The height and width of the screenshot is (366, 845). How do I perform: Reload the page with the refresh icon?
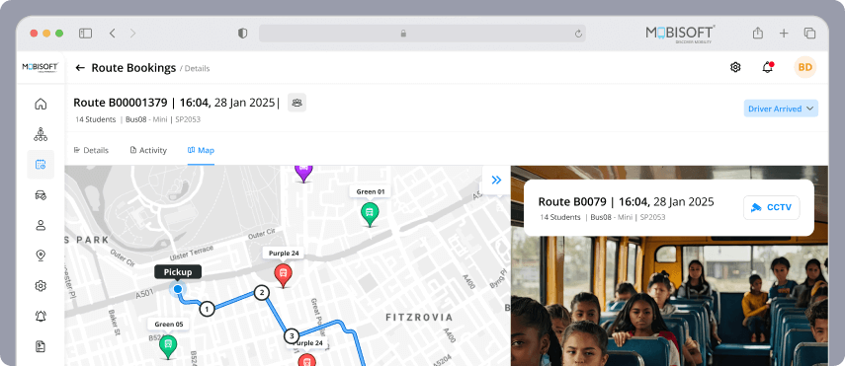point(578,34)
